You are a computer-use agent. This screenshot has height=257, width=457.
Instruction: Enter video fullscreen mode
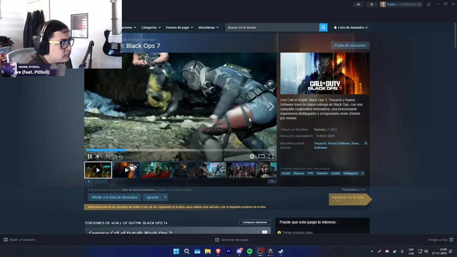271,156
